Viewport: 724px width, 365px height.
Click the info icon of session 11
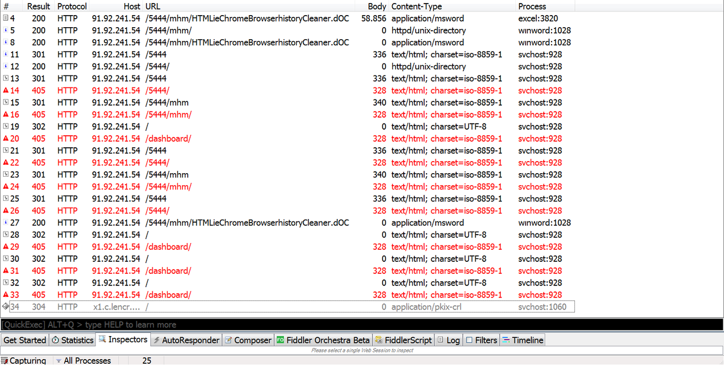(5, 54)
